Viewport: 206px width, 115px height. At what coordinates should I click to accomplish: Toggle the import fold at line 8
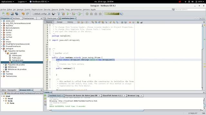(x=50, y=40)
